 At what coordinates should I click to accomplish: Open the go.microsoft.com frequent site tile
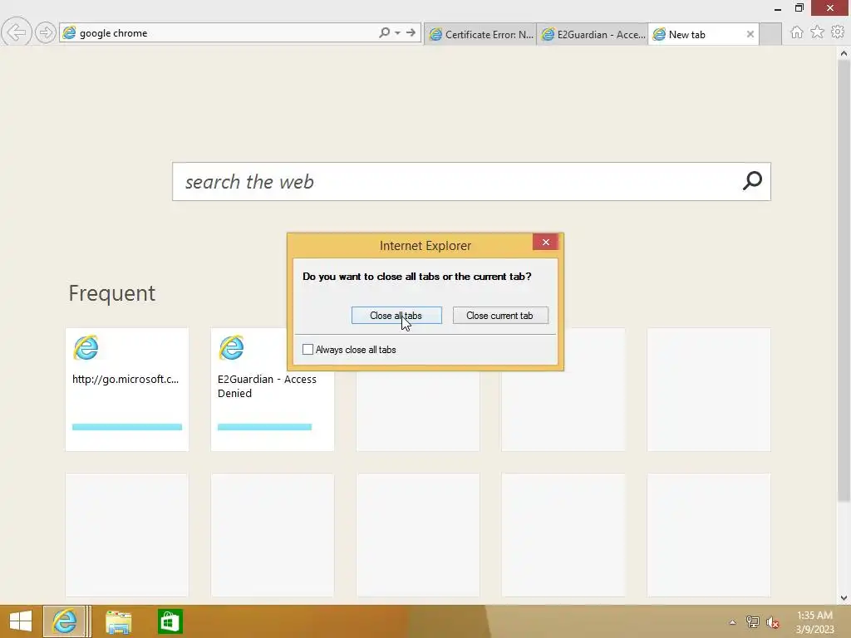click(x=127, y=390)
